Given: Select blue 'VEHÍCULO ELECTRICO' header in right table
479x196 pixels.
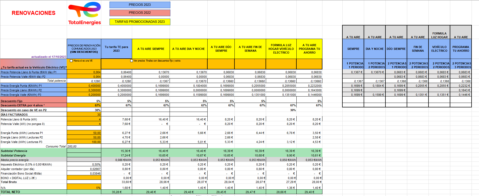Looking at the screenshot, I should pos(439,49).
